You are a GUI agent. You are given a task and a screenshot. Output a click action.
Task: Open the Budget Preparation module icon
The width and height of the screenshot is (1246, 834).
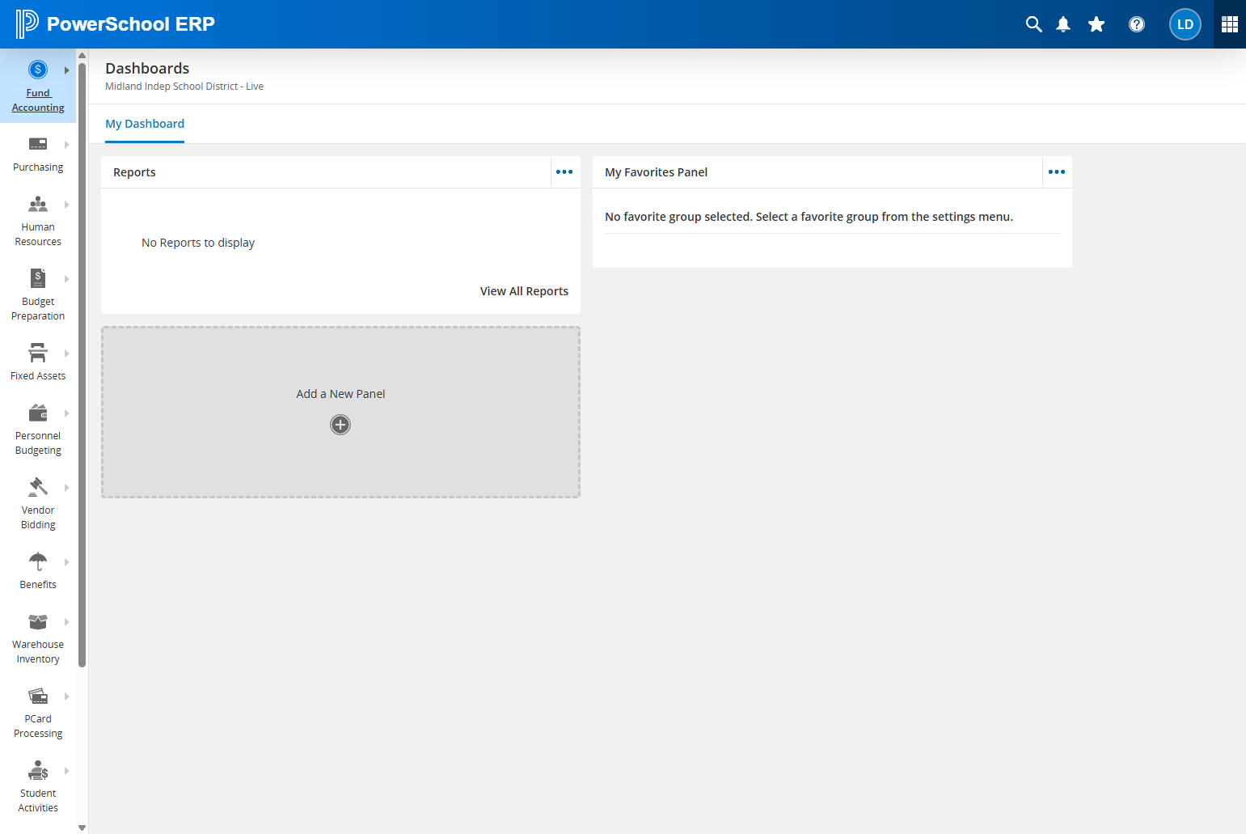coord(38,278)
